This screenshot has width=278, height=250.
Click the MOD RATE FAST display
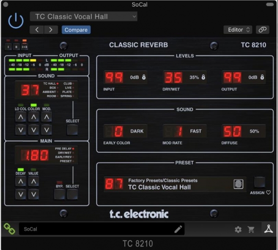click(184, 131)
